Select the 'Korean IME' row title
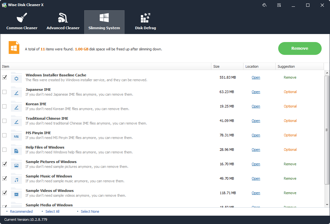Viewport: 330px width, 224px height. tap(36, 104)
